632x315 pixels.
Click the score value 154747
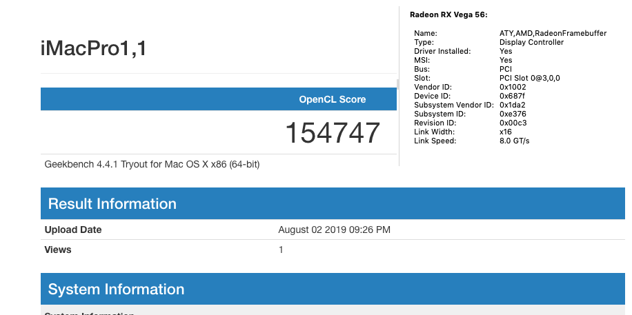pos(333,133)
